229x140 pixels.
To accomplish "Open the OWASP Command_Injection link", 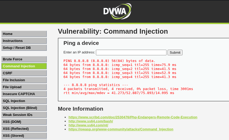I will pyautogui.click(x=121, y=129).
